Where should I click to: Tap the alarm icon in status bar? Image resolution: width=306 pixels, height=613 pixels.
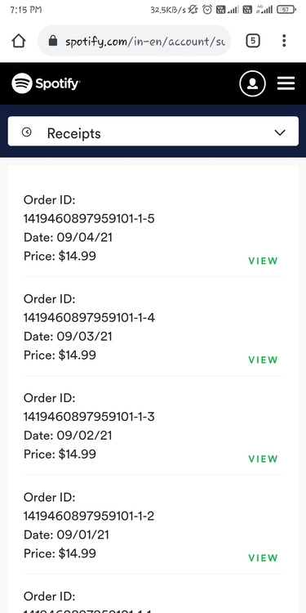click(207, 9)
